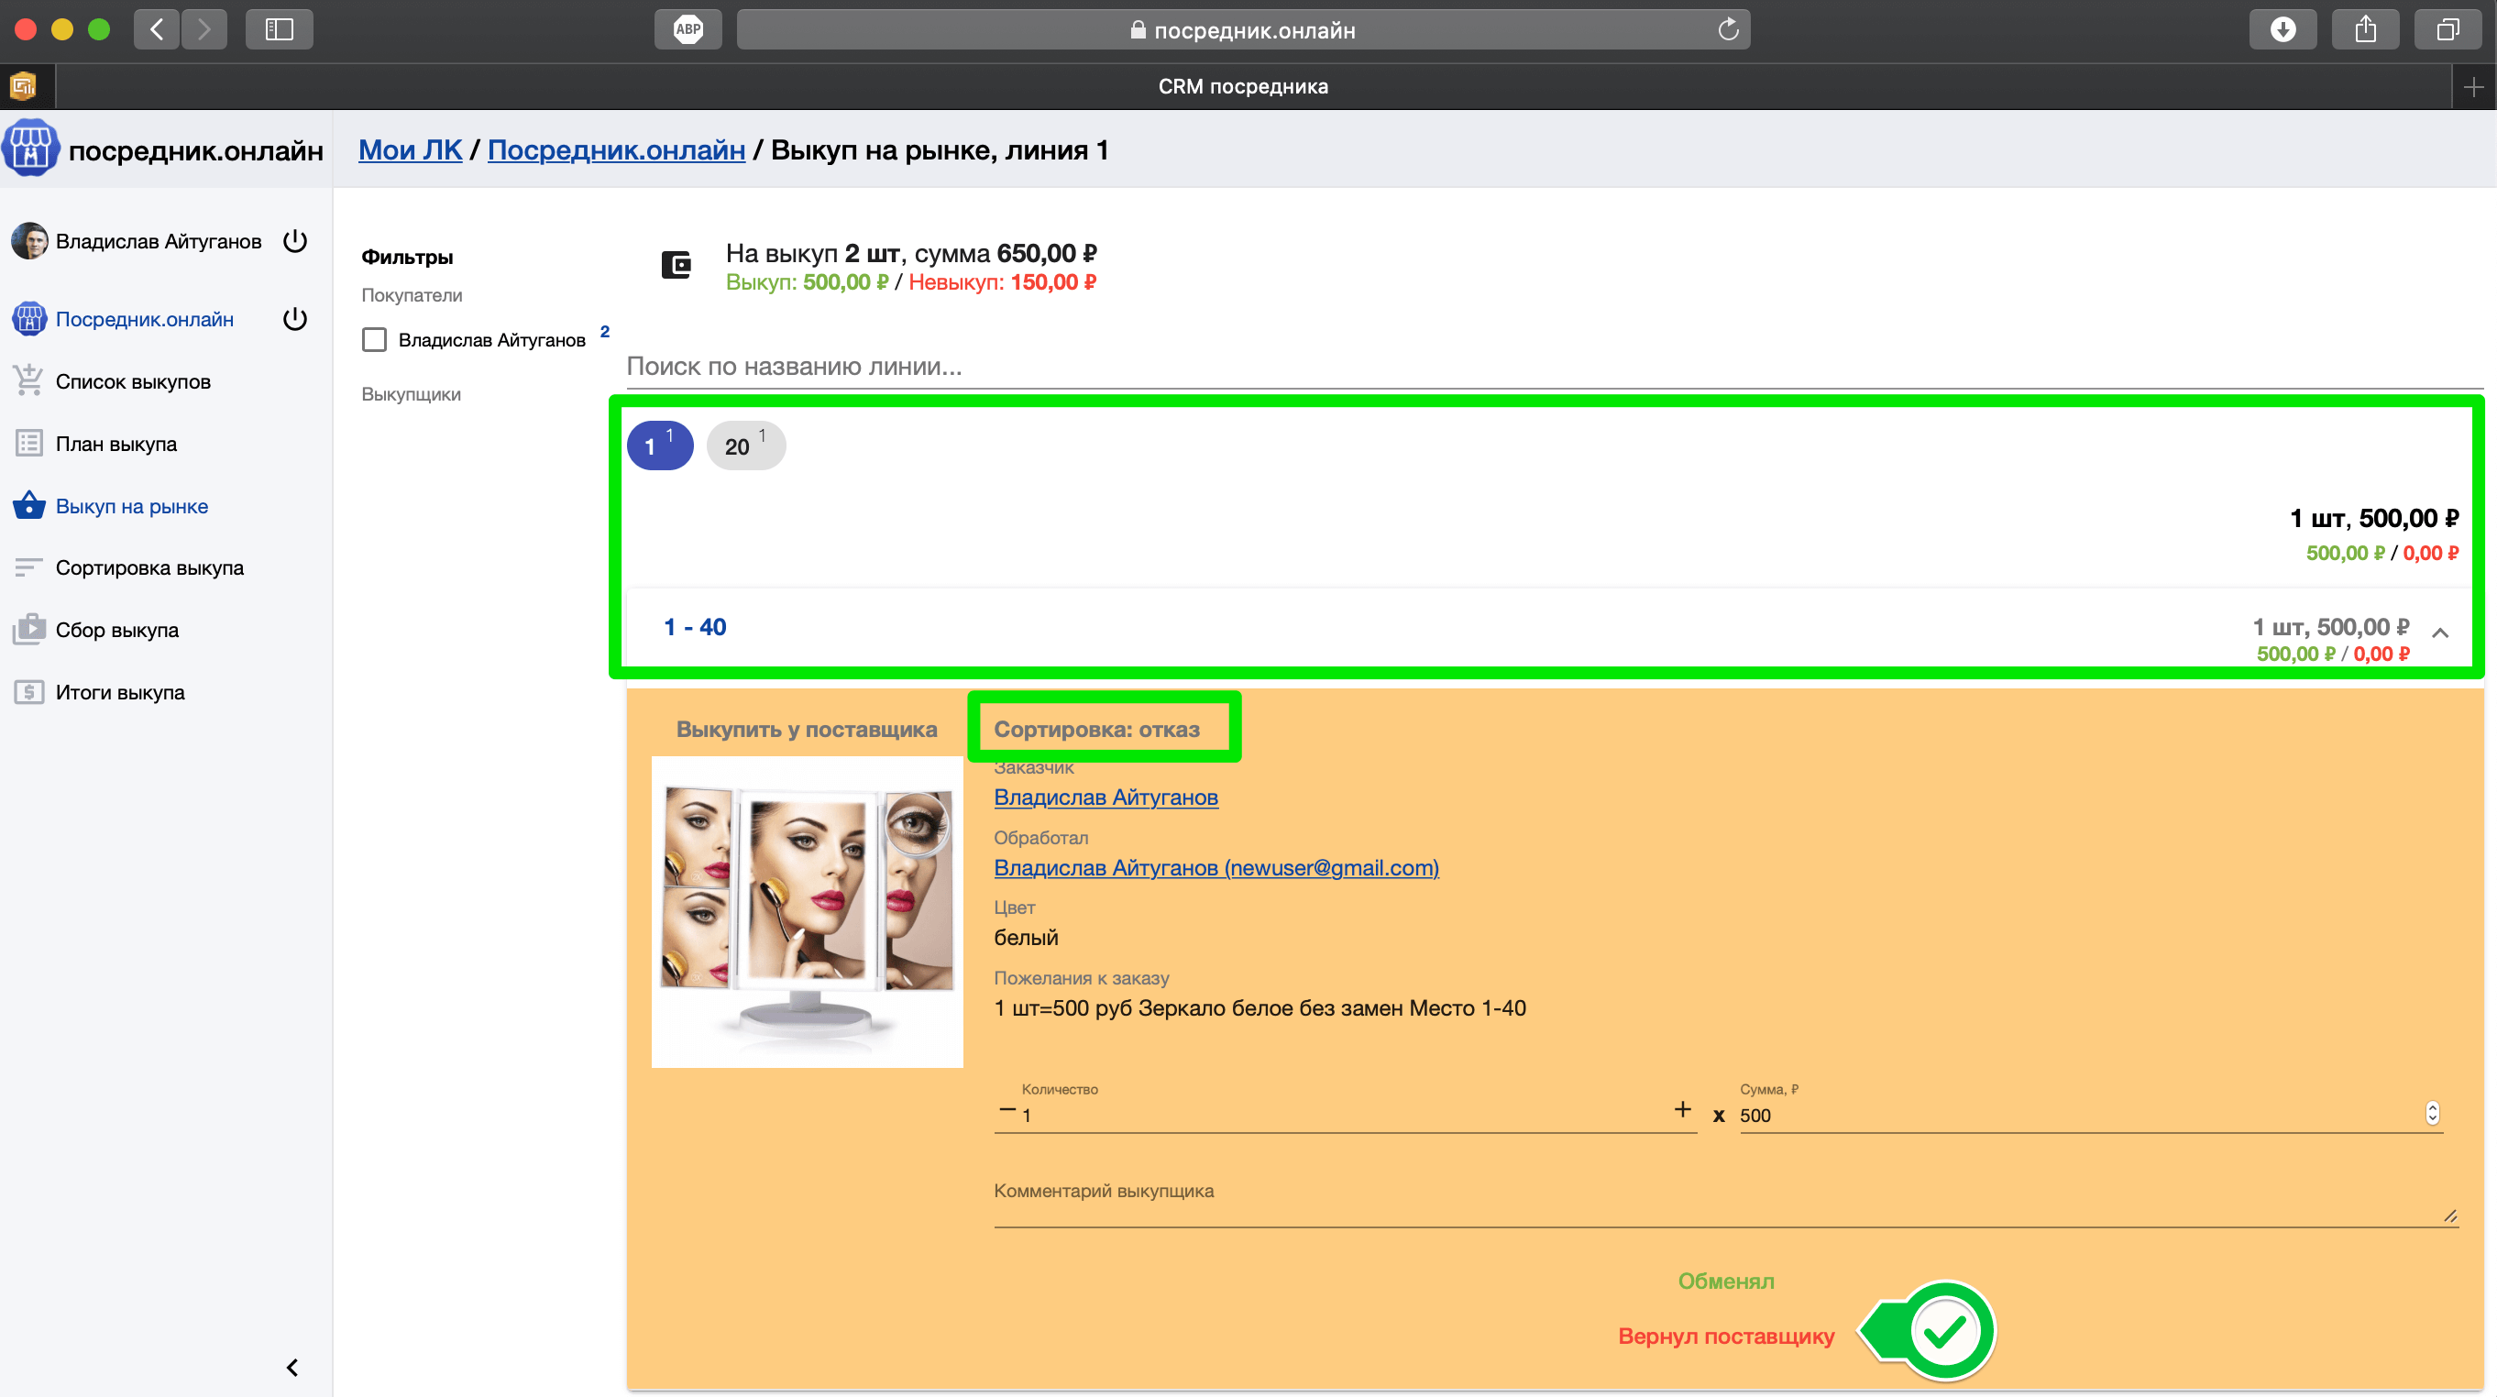This screenshot has height=1397, width=2497.
Task: Click the wallet icon near На выкуп summary
Action: click(676, 265)
